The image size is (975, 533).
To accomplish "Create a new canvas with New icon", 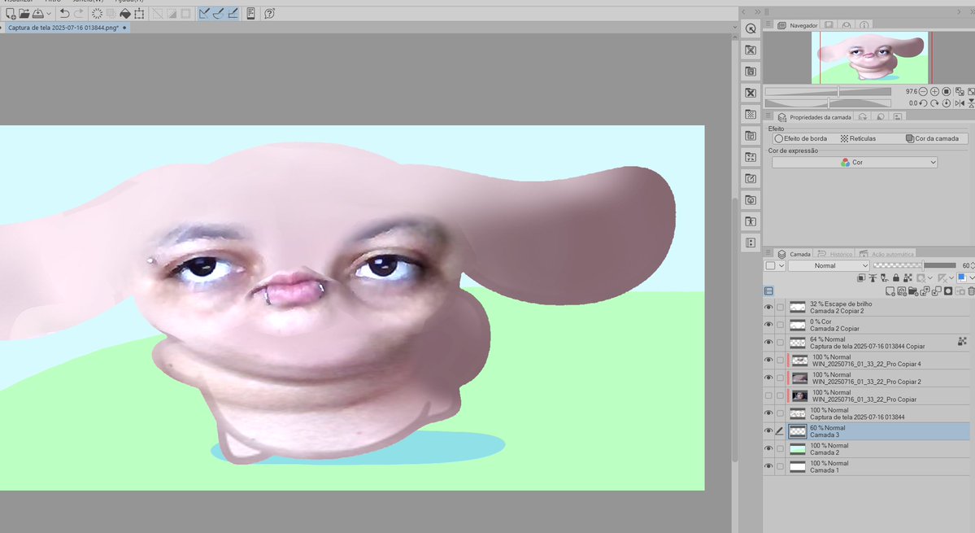I will tap(11, 13).
